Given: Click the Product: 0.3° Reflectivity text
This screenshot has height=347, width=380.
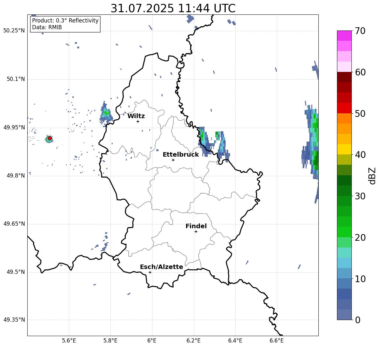Looking at the screenshot, I should pyautogui.click(x=65, y=20).
